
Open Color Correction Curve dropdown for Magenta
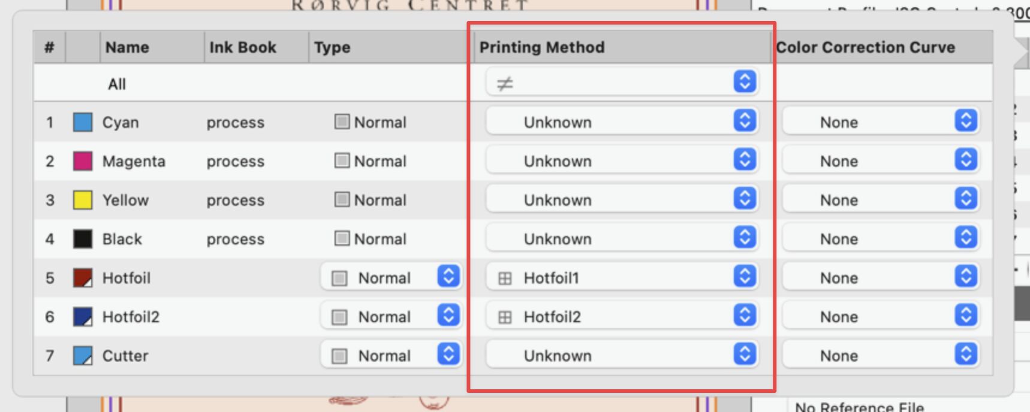pos(965,160)
